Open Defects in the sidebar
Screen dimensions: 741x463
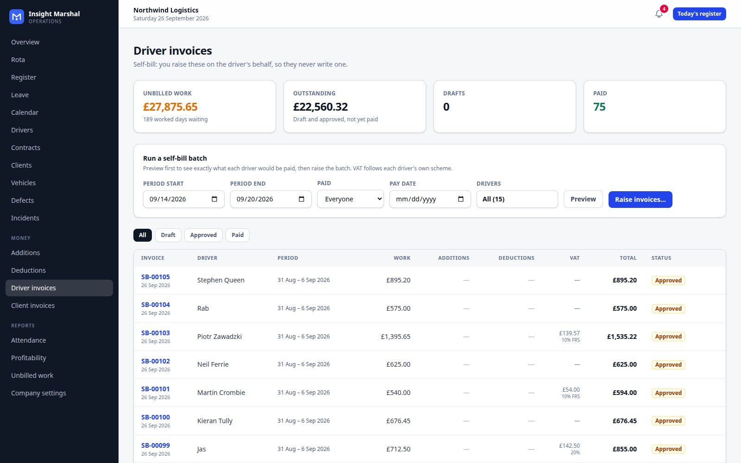pyautogui.click(x=59, y=200)
